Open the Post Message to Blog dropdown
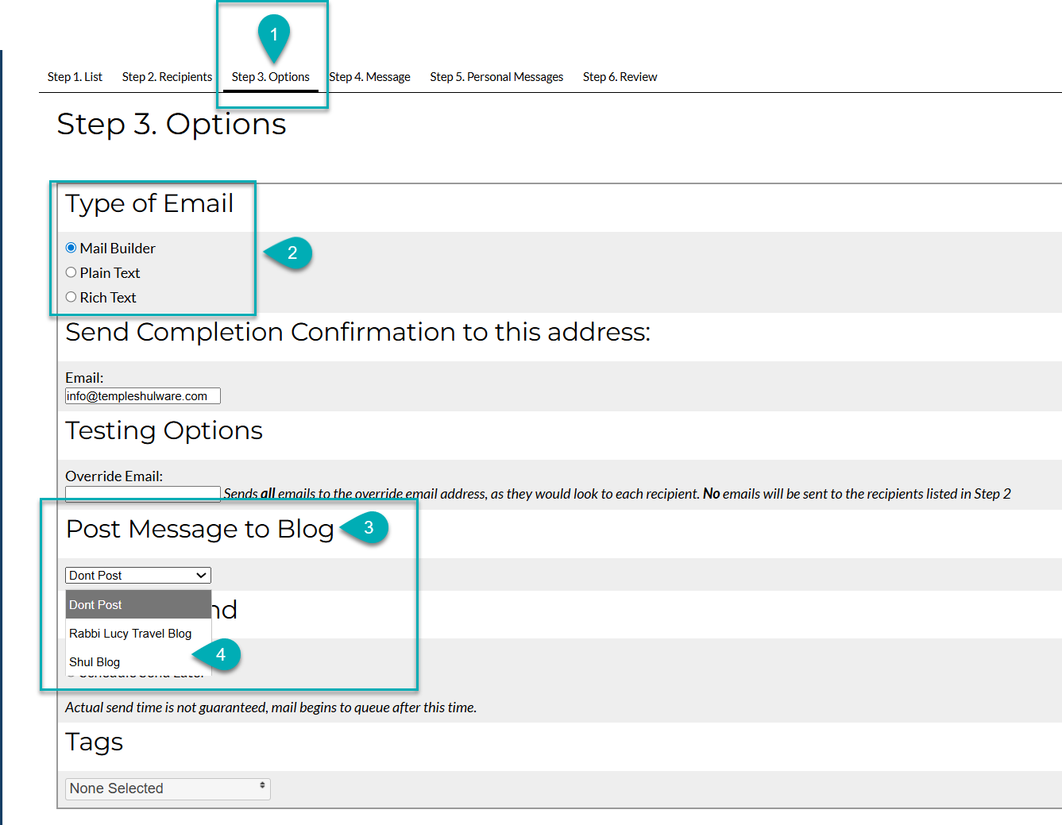The image size is (1062, 825). pyautogui.click(x=138, y=575)
